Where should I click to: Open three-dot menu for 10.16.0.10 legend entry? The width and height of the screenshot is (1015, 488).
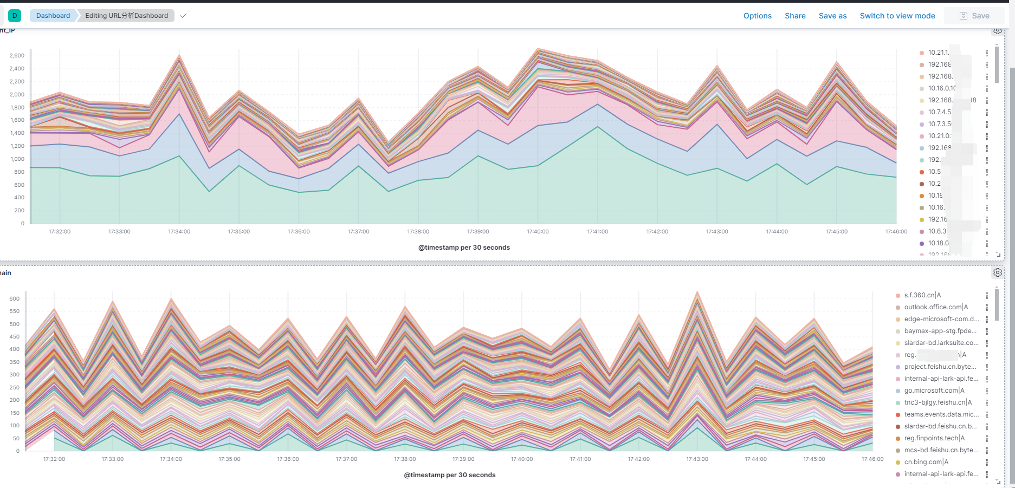click(x=987, y=88)
